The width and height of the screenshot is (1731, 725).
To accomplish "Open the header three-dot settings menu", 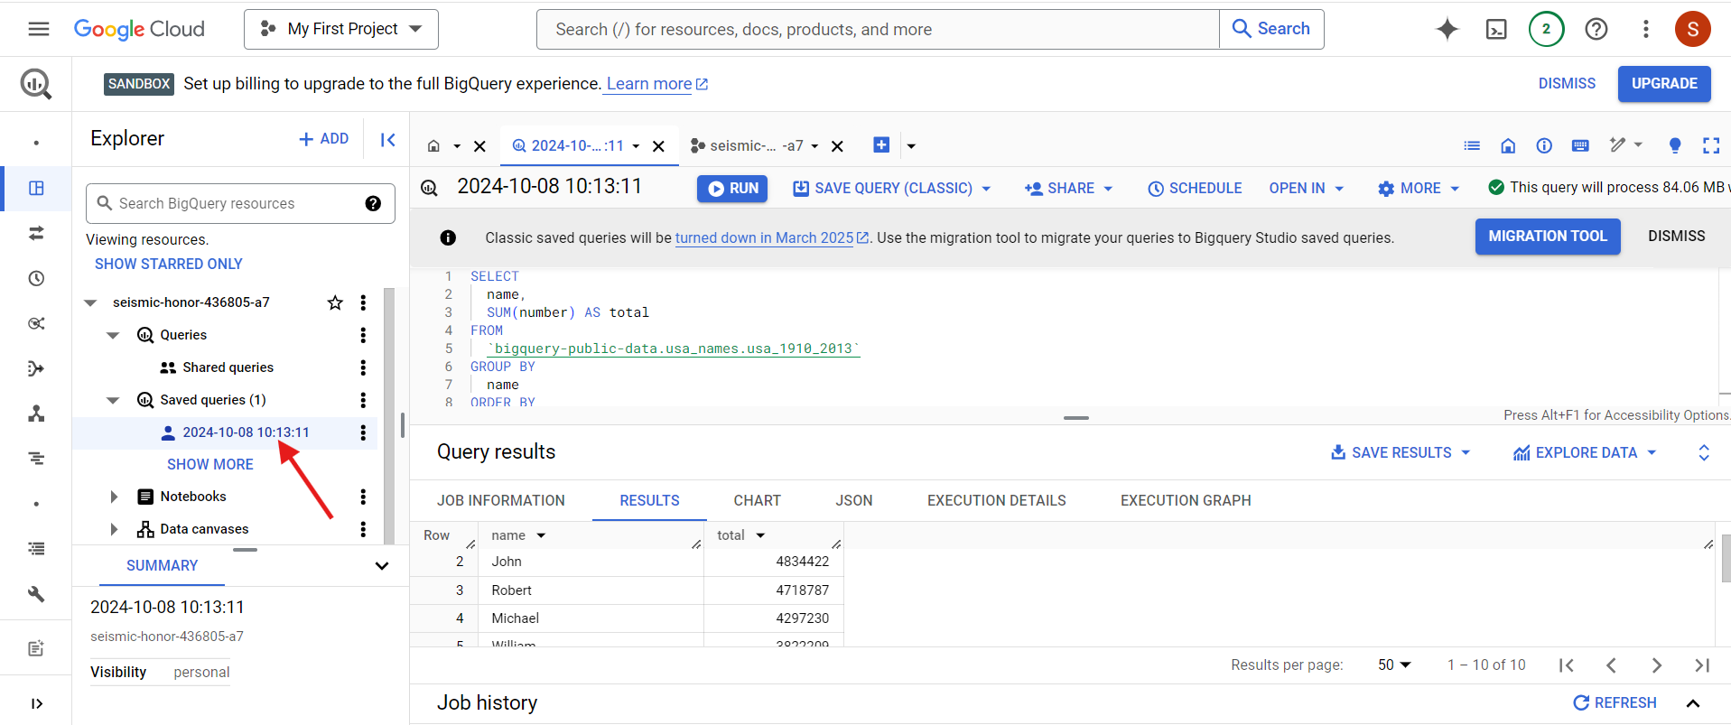I will tap(1646, 29).
